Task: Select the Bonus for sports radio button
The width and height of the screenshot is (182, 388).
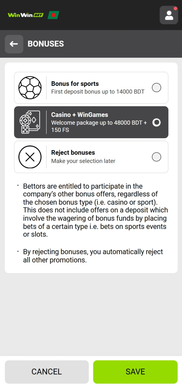Action: (157, 88)
